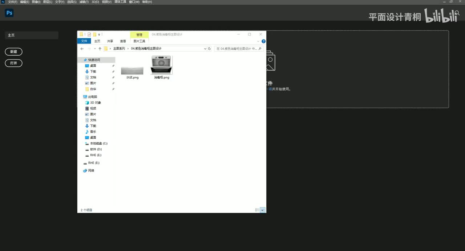The width and height of the screenshot is (465, 251).
Task: Click the New Folder icon in quick access toolbar
Action: click(x=94, y=34)
